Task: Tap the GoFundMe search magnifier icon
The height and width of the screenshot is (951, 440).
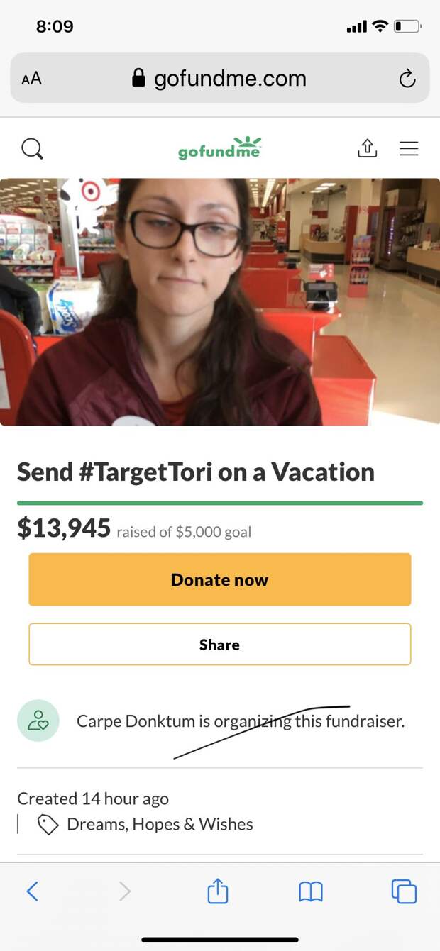Action: coord(32,149)
